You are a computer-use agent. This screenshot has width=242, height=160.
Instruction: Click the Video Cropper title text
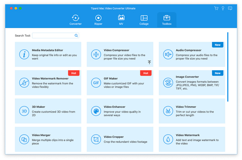click(x=114, y=137)
